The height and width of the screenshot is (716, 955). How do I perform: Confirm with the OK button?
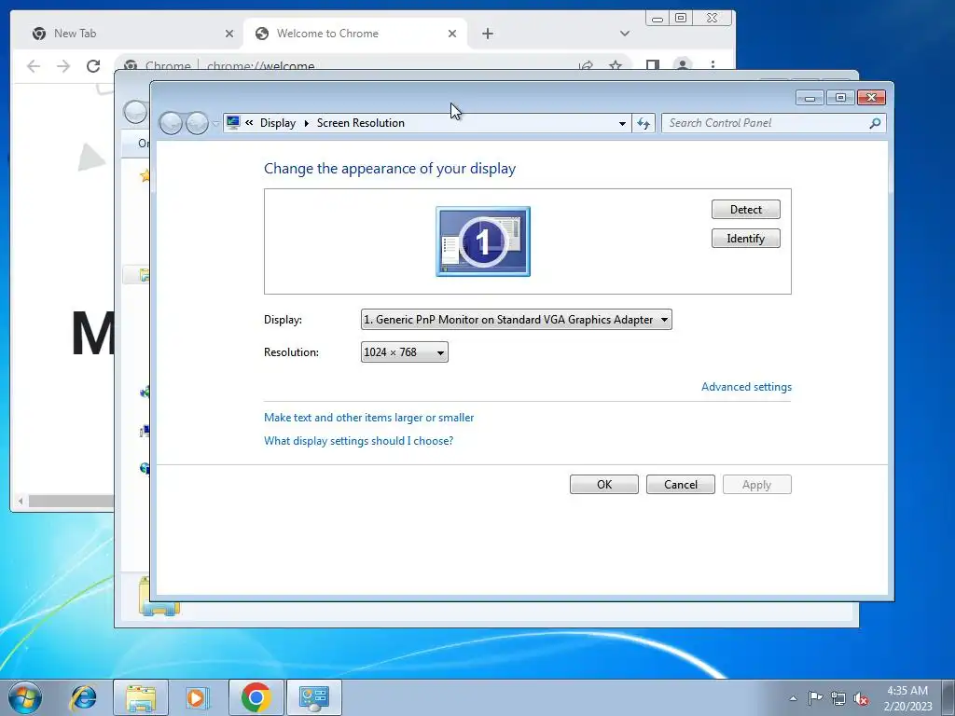[604, 485]
